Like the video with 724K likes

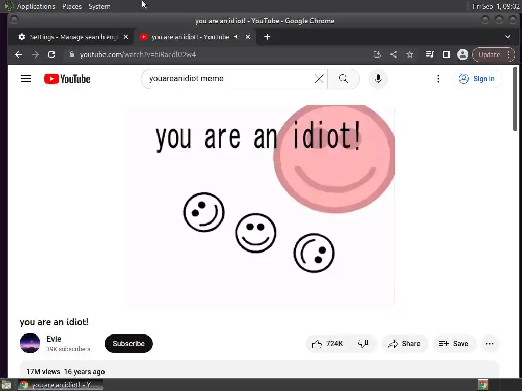(328, 344)
